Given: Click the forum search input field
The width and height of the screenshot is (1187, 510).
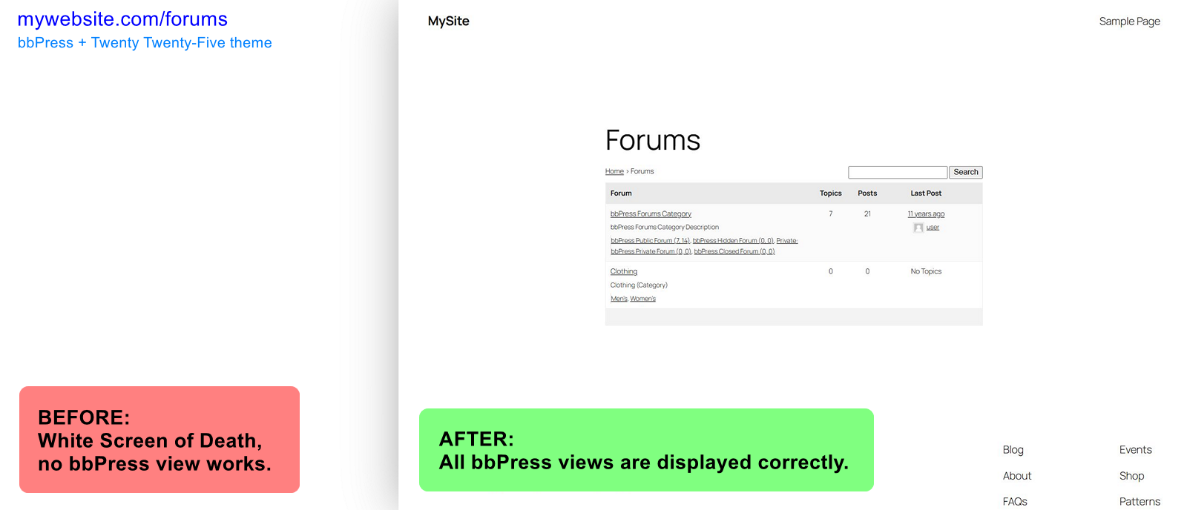Looking at the screenshot, I should pos(898,172).
